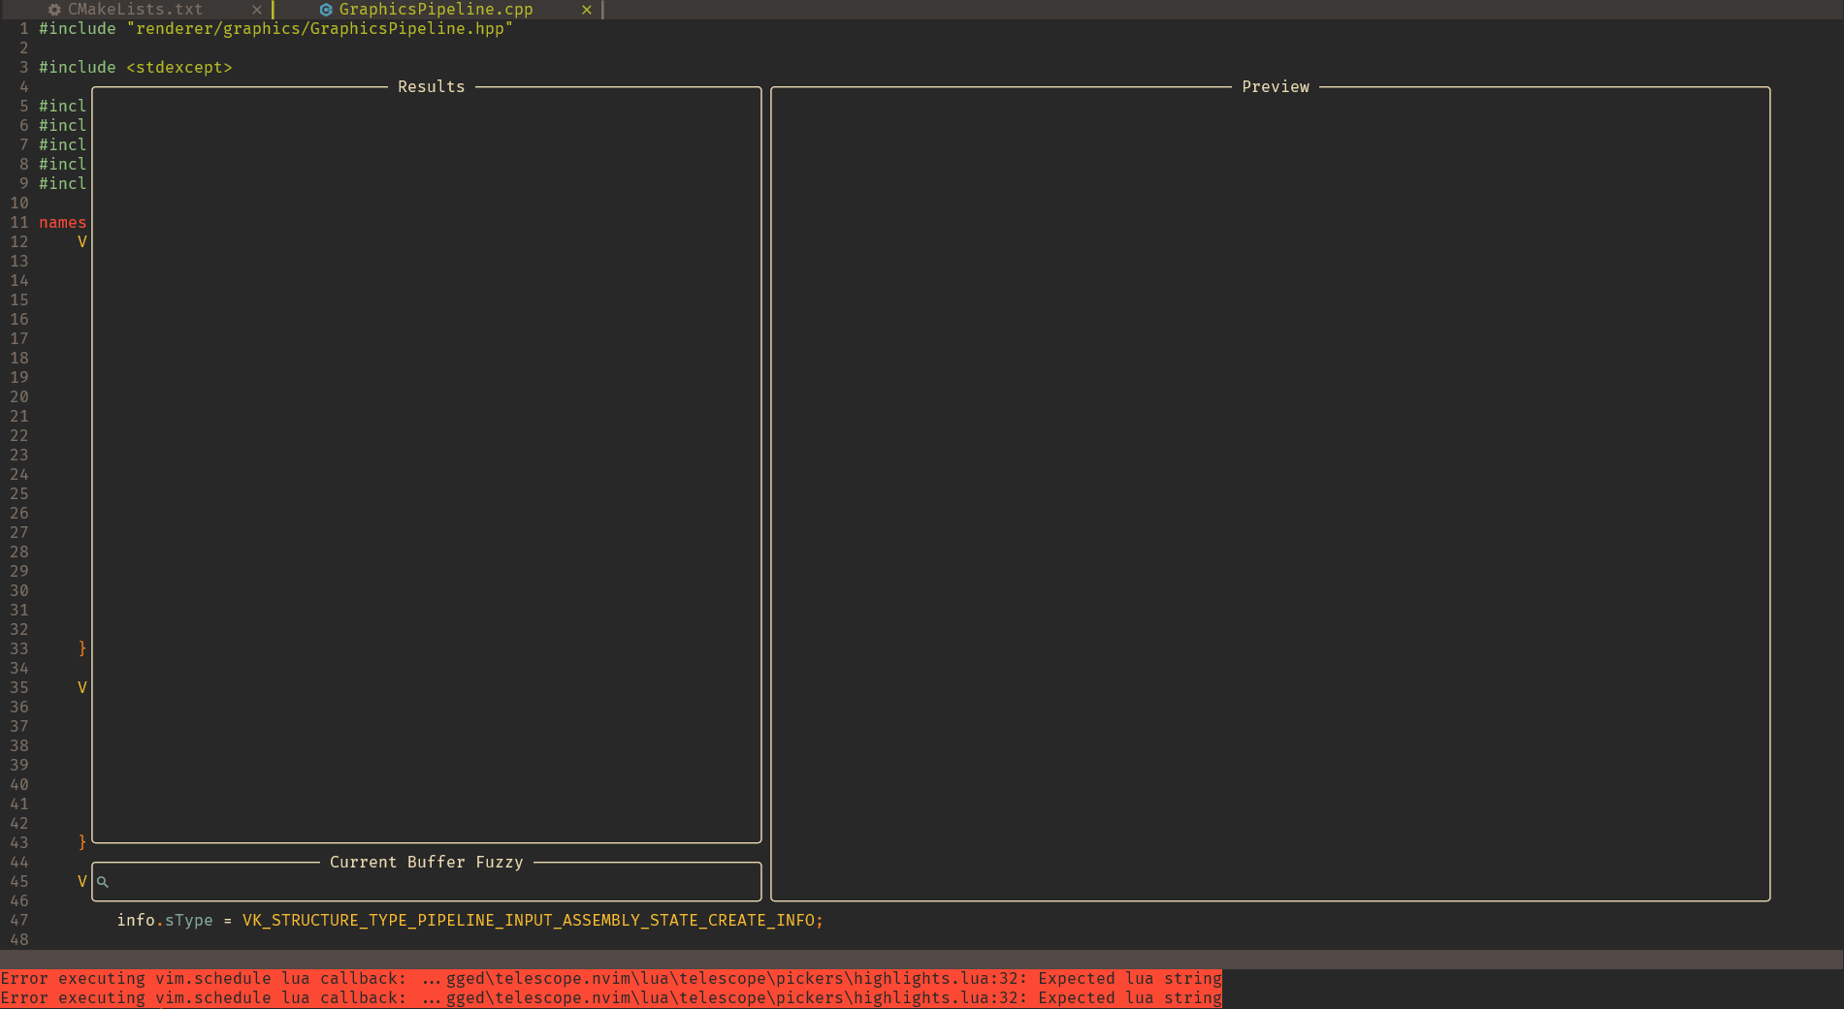
Task: Close the GraphicsPipeline.cpp tab
Action: tap(587, 10)
